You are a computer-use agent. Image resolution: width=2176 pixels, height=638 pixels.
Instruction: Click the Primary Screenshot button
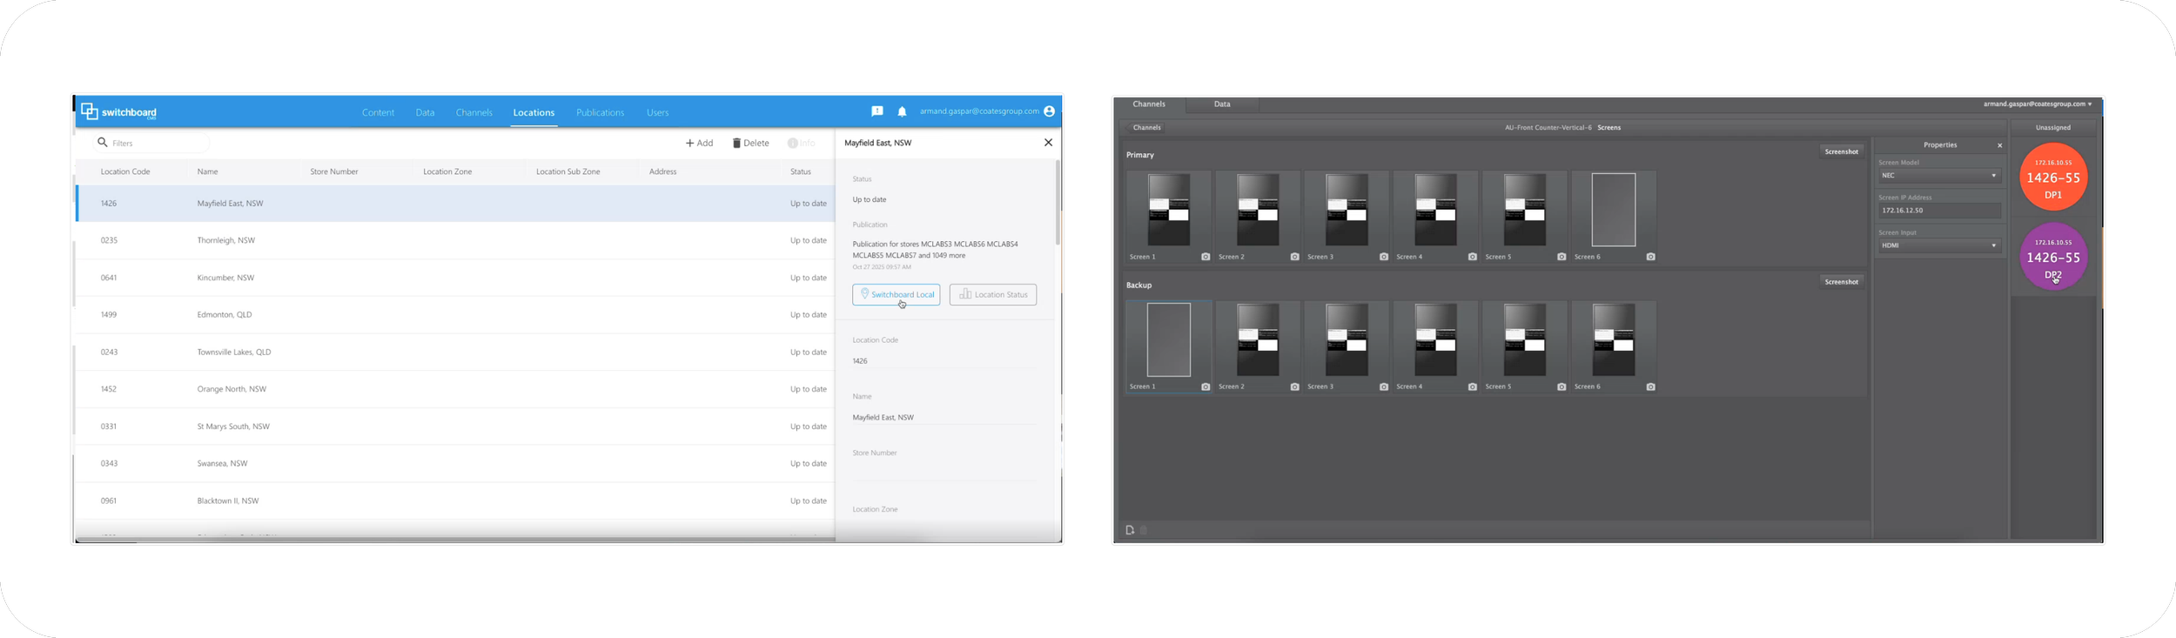coord(1842,151)
